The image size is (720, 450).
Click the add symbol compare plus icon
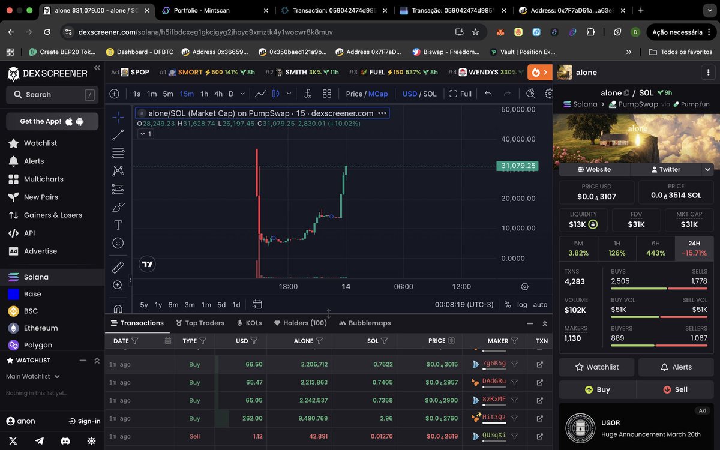(115, 94)
